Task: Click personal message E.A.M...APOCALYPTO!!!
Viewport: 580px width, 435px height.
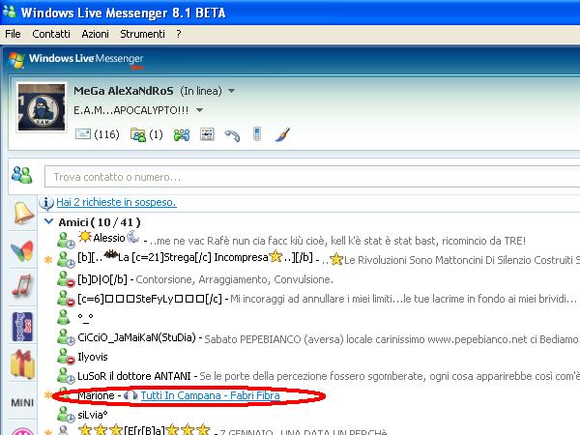Action: 130,110
